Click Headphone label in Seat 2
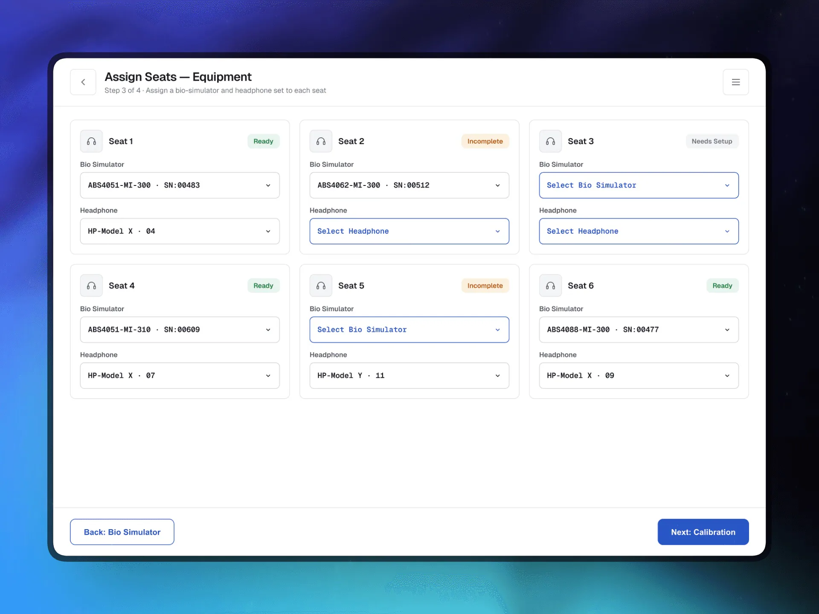This screenshot has width=819, height=614. (x=328, y=210)
